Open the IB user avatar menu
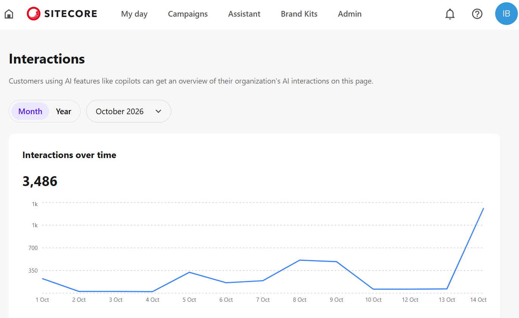 coord(507,14)
